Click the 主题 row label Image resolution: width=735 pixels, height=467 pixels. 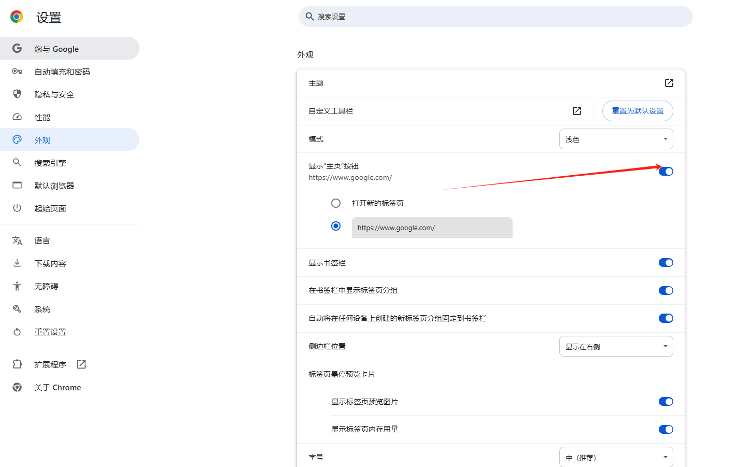(x=316, y=83)
